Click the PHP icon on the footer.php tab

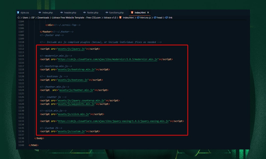(x=84, y=12)
